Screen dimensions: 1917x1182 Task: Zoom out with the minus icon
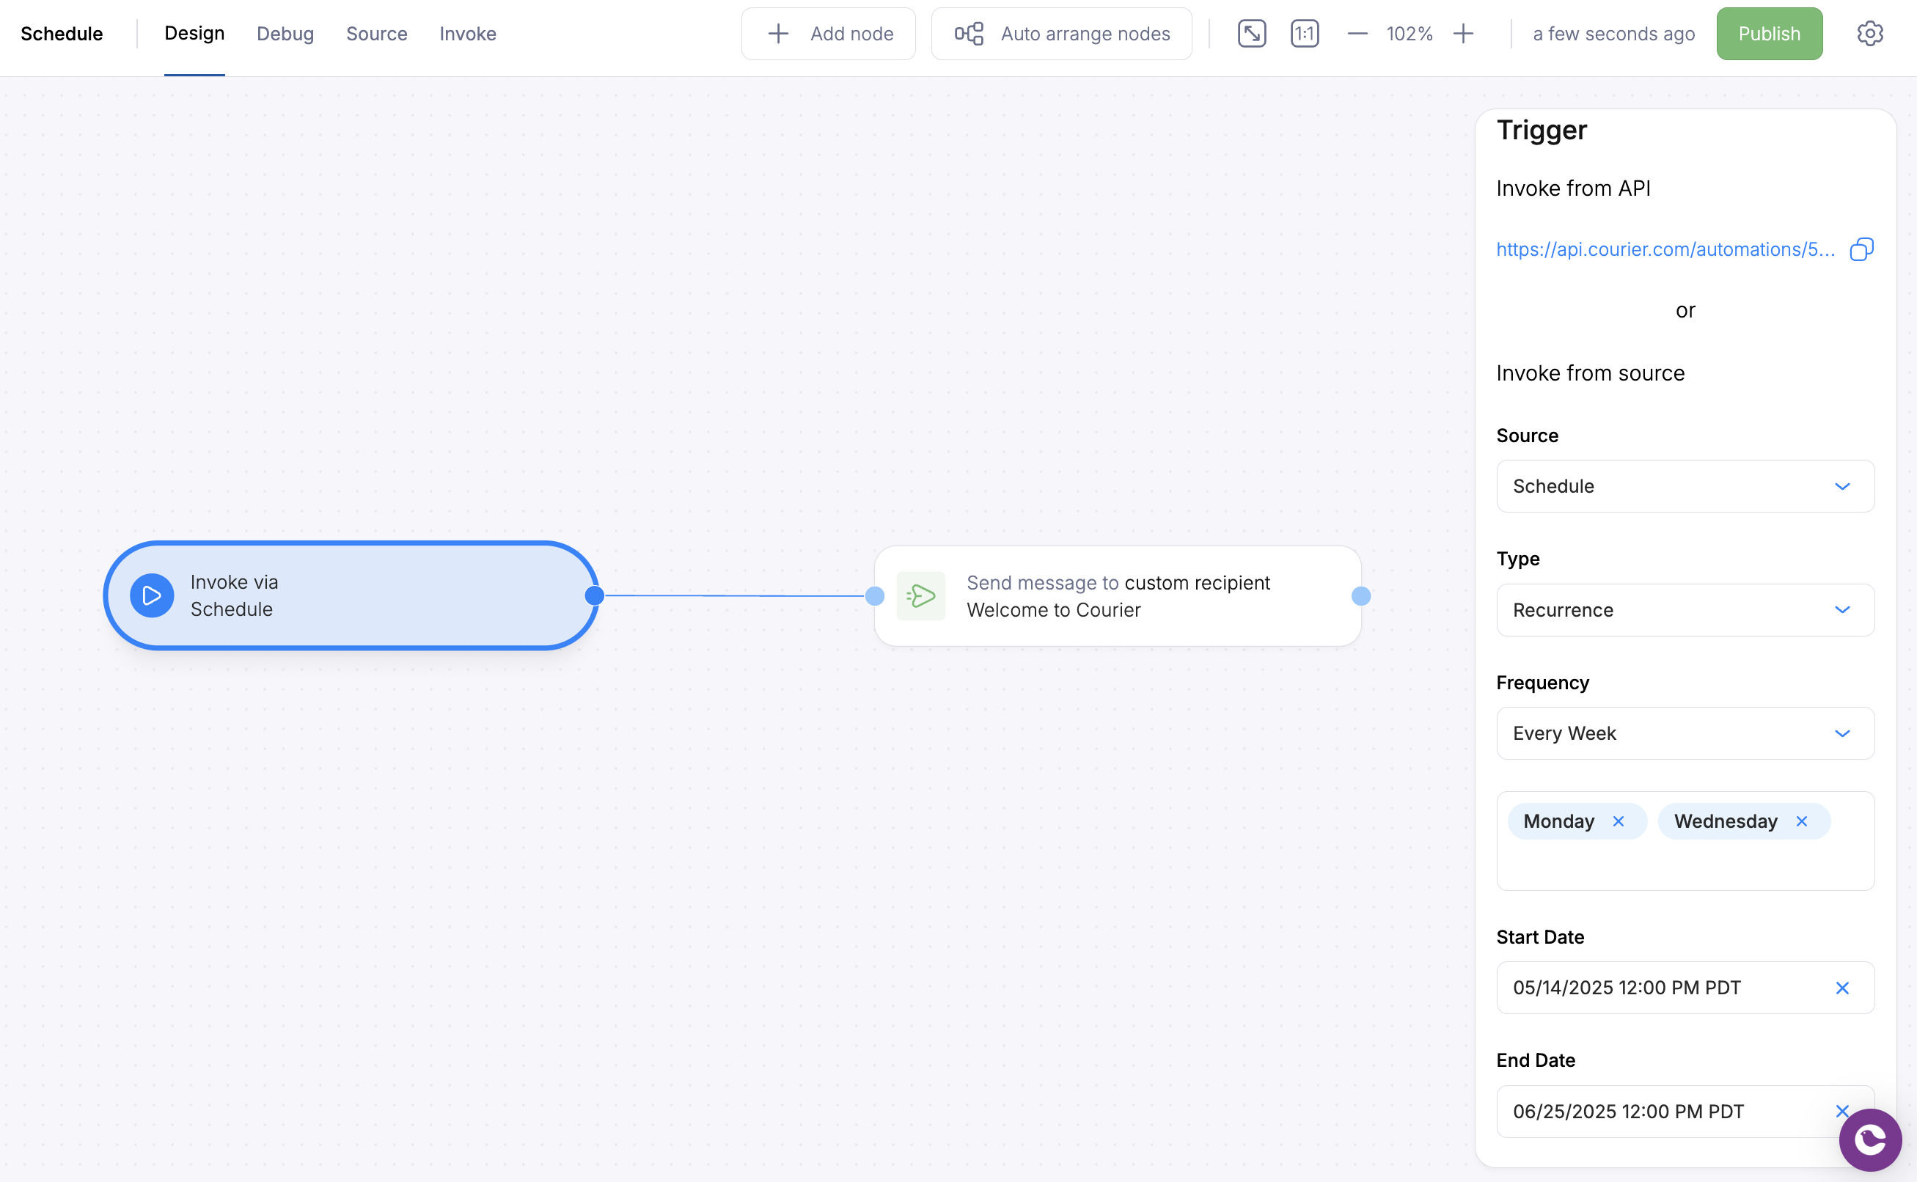pos(1357,34)
